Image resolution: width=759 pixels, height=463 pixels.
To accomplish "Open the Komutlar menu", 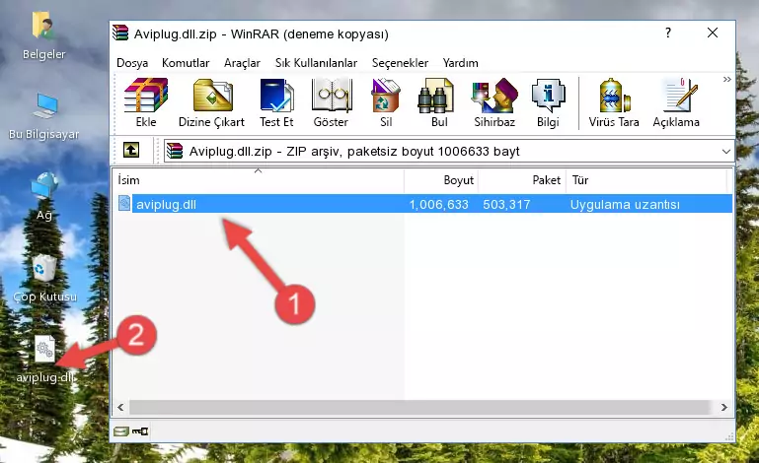I will pos(186,63).
